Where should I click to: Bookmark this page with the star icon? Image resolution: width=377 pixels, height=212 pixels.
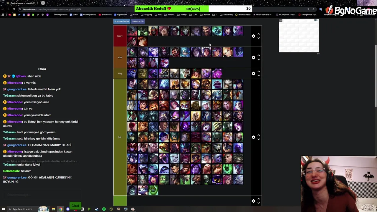313,9
